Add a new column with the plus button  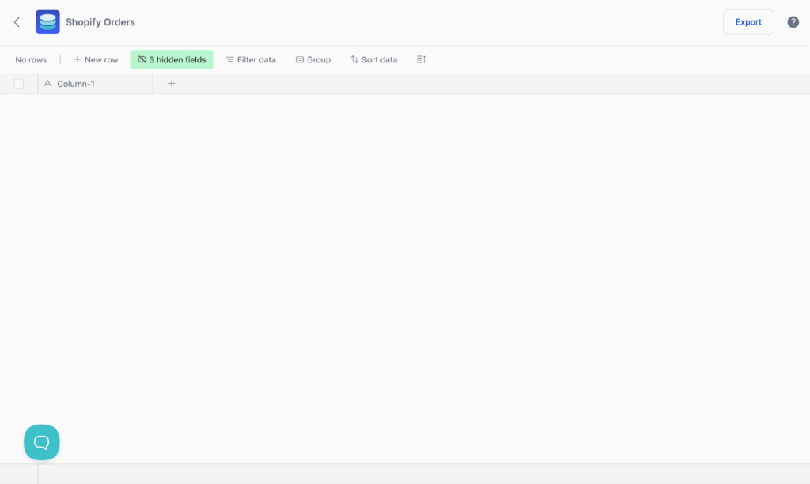pos(171,82)
